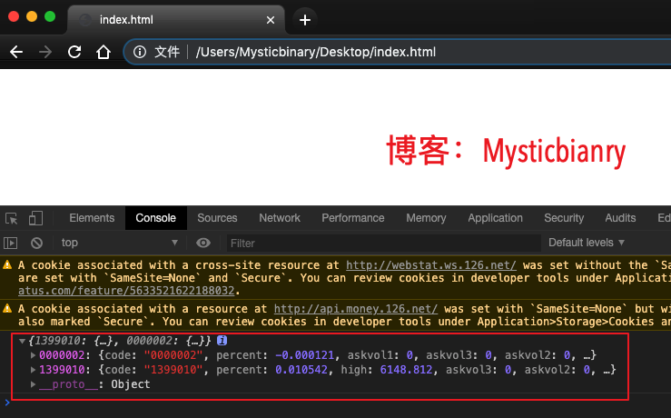
Task: Open the Default levels dropdown
Action: pos(587,243)
